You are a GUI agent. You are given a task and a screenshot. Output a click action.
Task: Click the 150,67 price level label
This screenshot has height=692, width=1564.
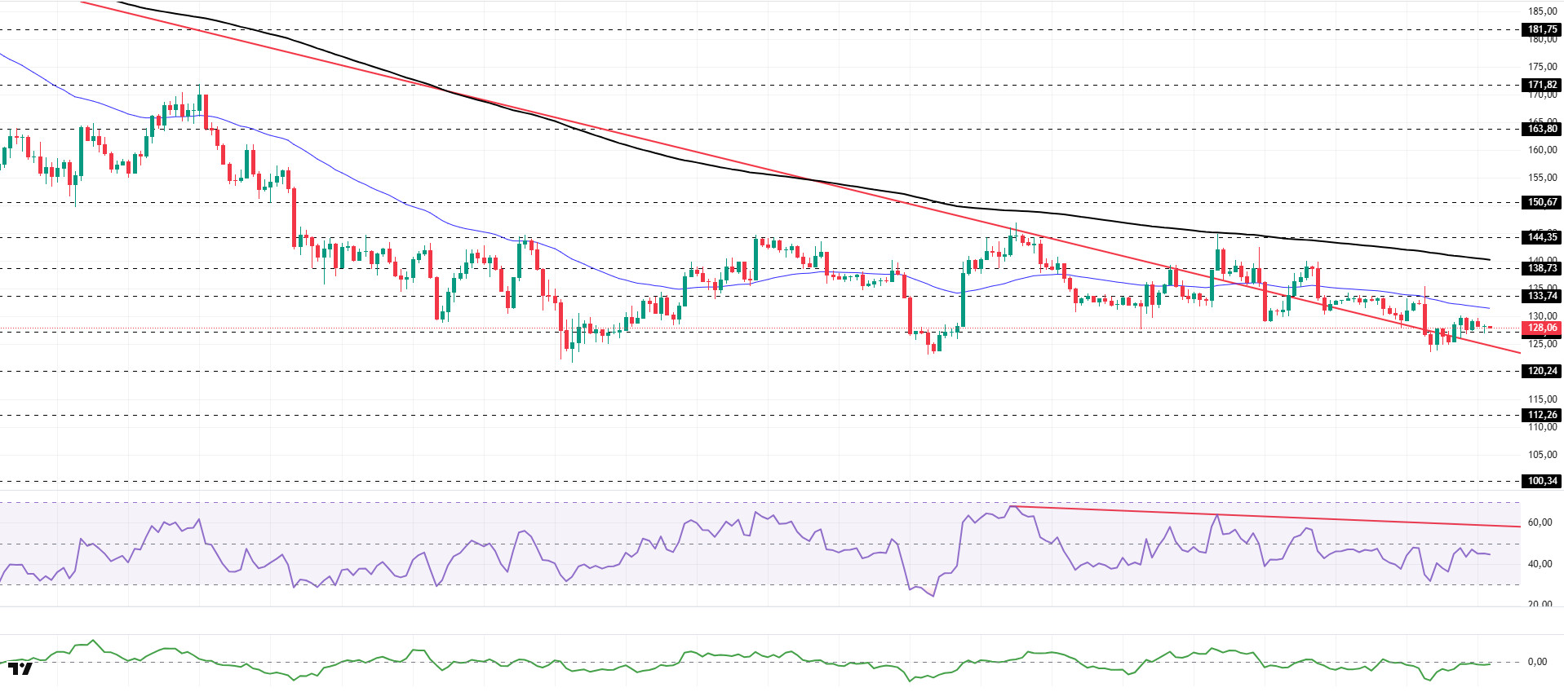click(x=1541, y=202)
